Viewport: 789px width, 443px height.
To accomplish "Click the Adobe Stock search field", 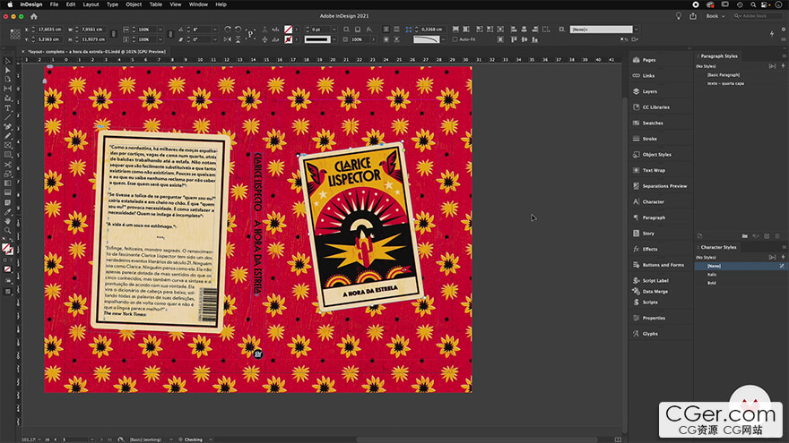I will (757, 16).
